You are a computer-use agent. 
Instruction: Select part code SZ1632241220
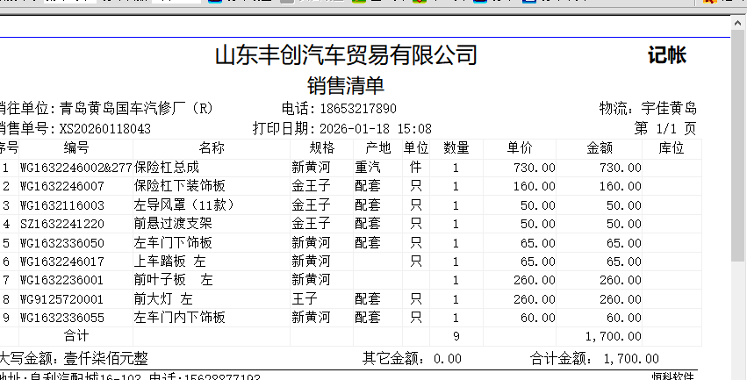pyautogui.click(x=62, y=224)
